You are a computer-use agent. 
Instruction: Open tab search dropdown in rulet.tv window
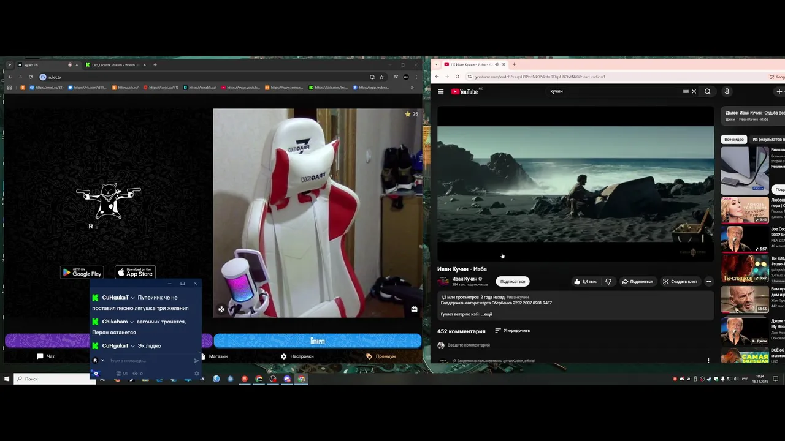pos(10,65)
